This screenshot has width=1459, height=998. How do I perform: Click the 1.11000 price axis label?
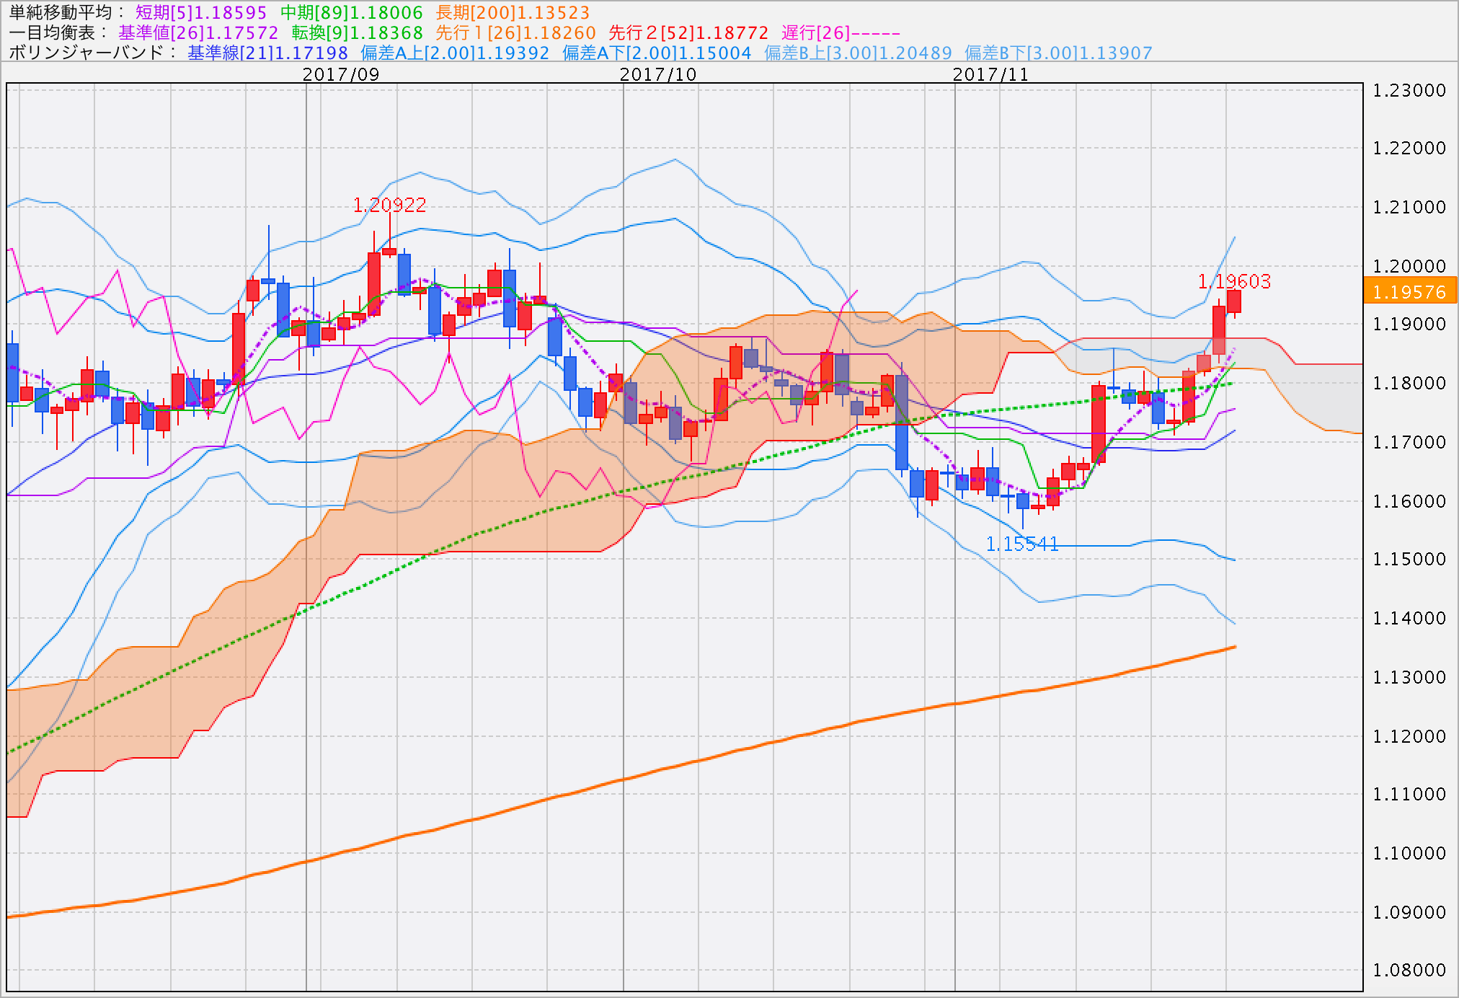(1409, 794)
